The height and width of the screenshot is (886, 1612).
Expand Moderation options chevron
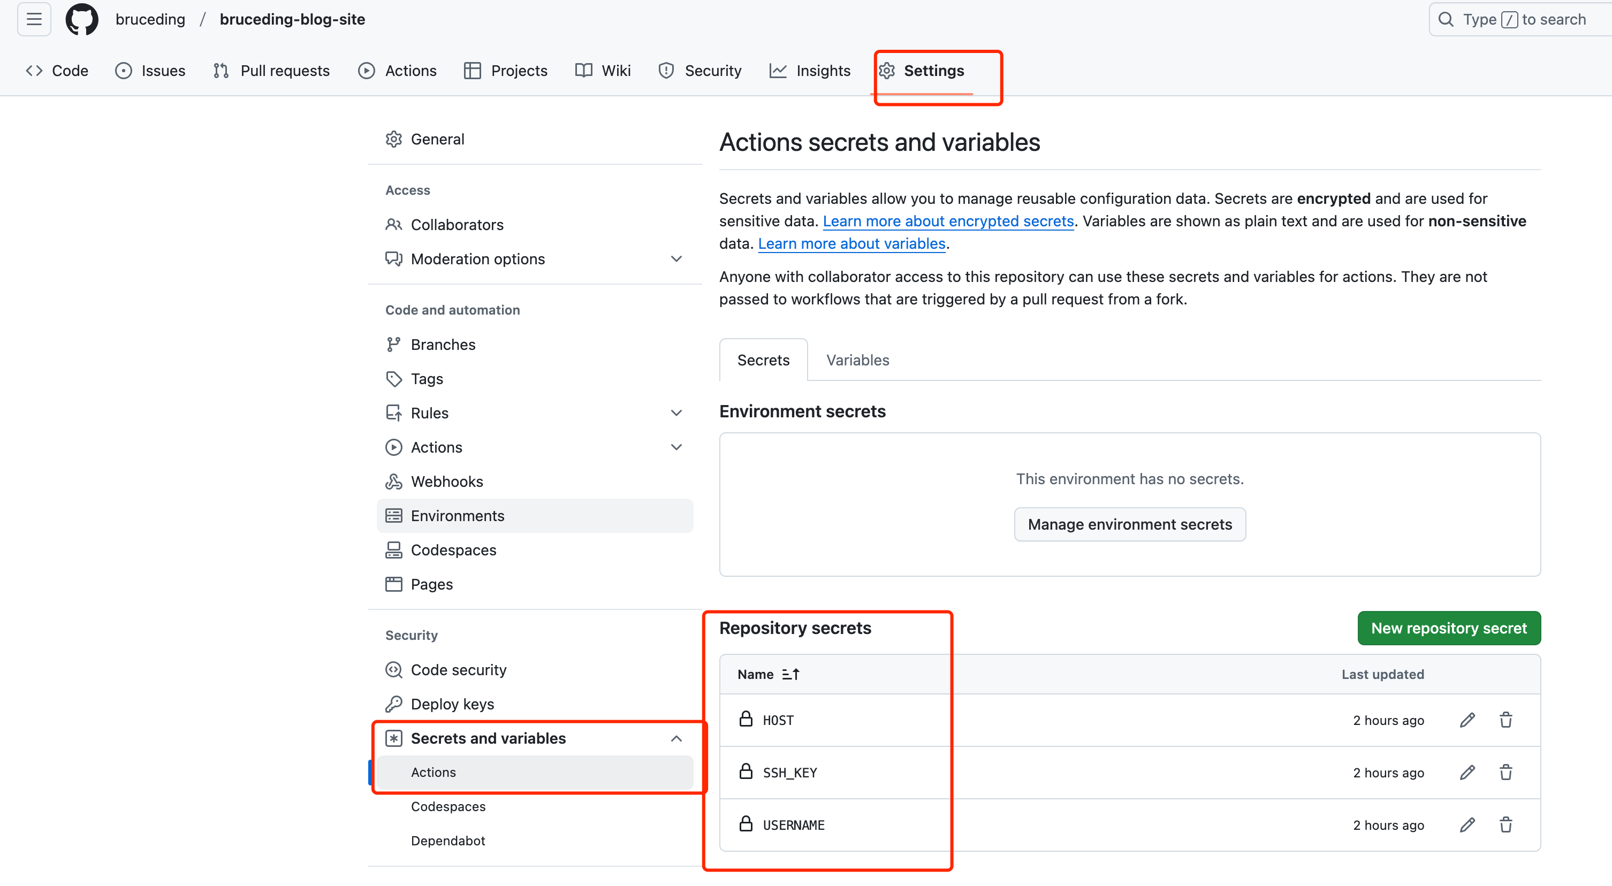coord(676,258)
